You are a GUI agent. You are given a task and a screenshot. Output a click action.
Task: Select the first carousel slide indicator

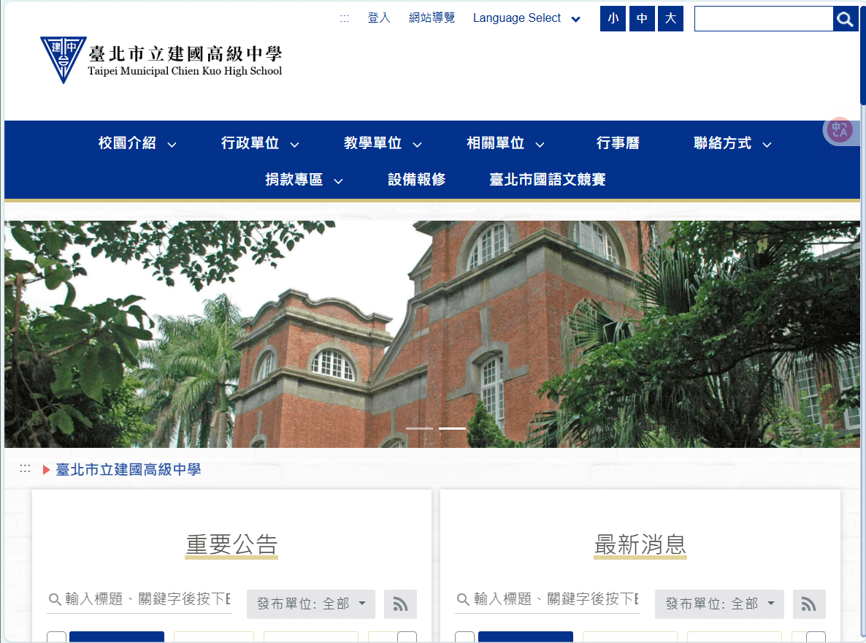tap(419, 428)
